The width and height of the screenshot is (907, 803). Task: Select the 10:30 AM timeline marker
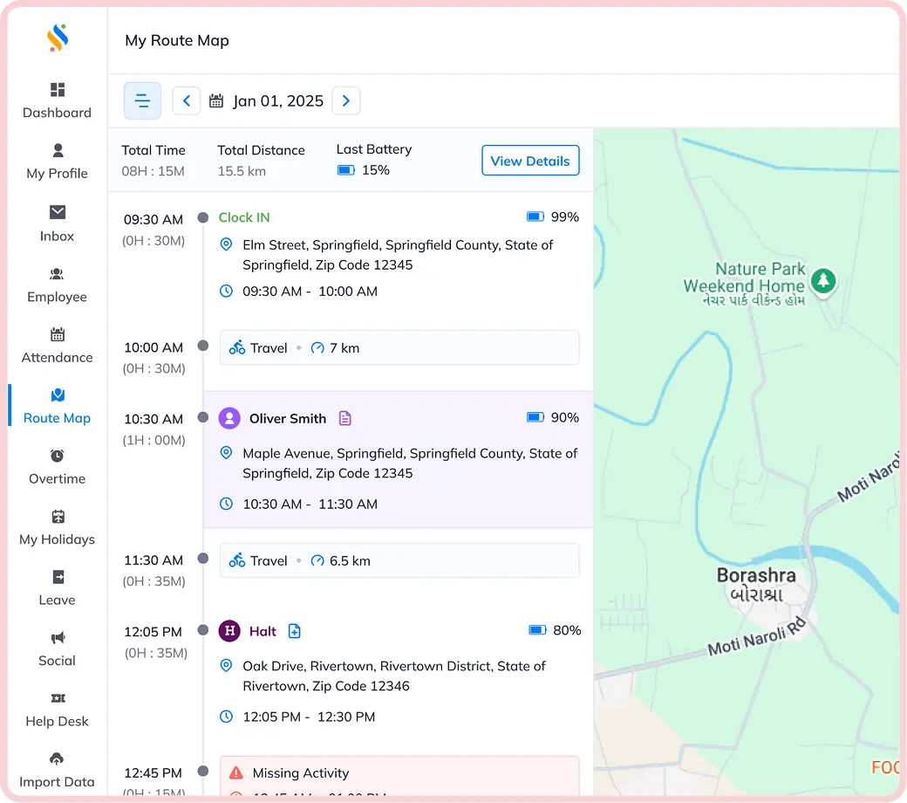point(202,417)
